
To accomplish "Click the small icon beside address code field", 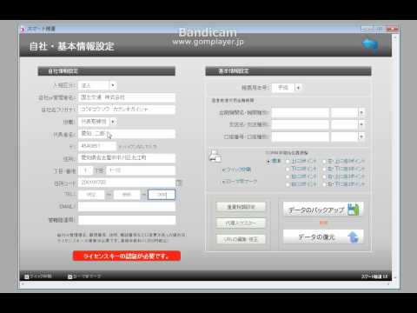I will (x=179, y=183).
